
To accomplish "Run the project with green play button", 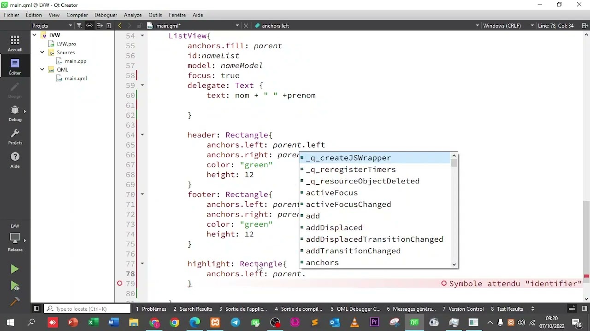I will (15, 269).
